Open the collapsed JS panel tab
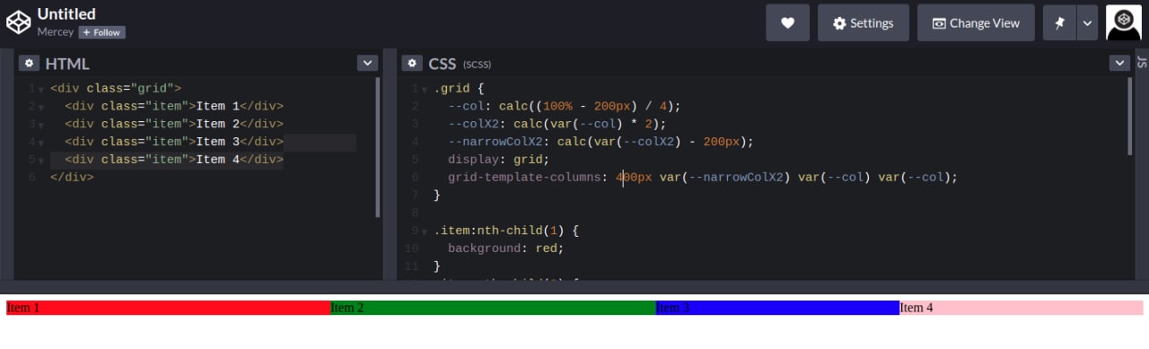 pyautogui.click(x=1142, y=62)
